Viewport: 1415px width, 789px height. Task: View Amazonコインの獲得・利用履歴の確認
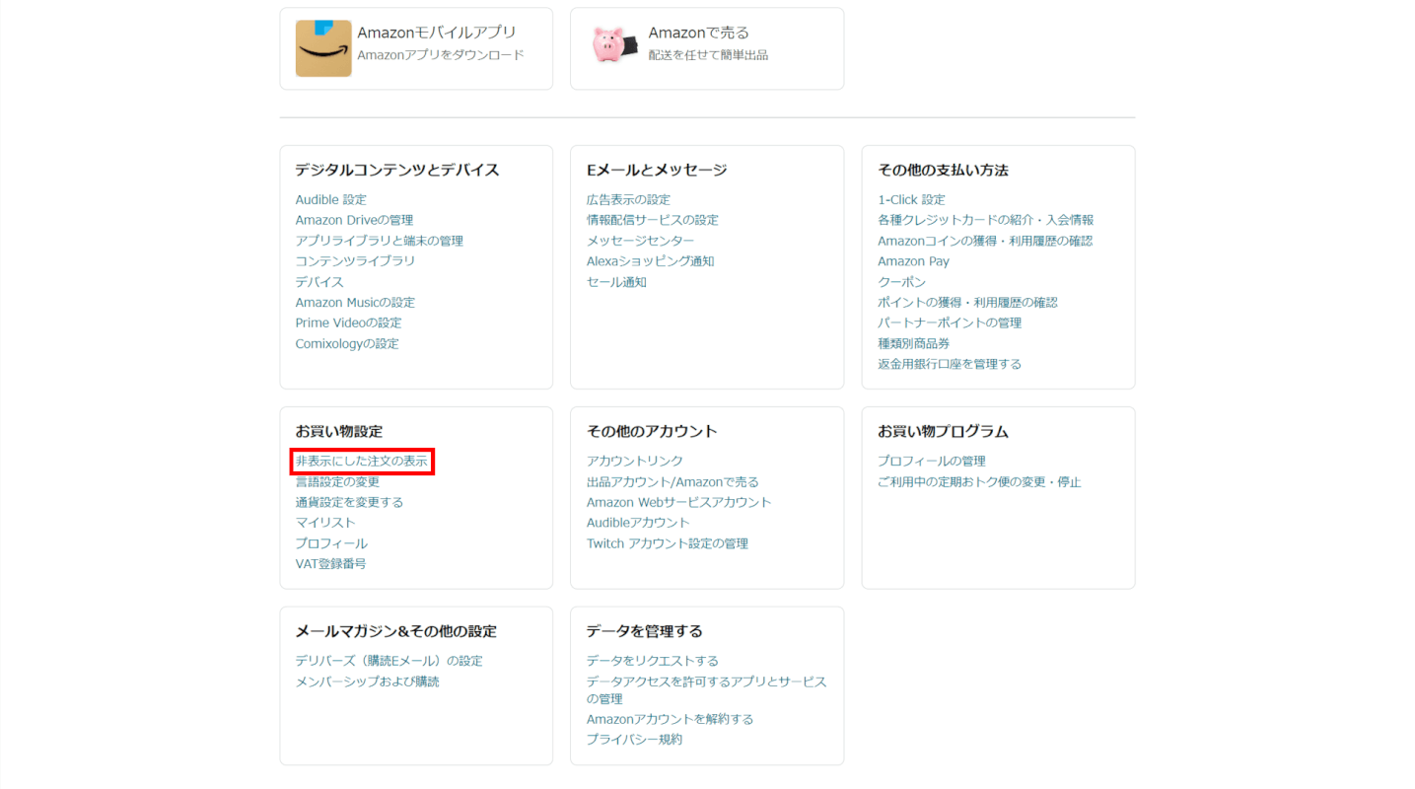pos(985,241)
